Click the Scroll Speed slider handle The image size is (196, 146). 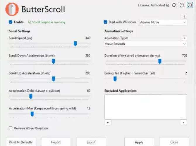click(75, 44)
